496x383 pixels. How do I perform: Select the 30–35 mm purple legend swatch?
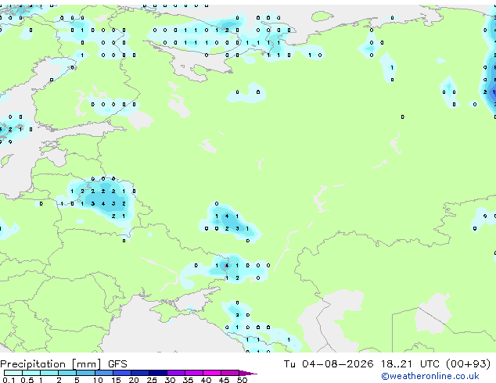pos(176,373)
